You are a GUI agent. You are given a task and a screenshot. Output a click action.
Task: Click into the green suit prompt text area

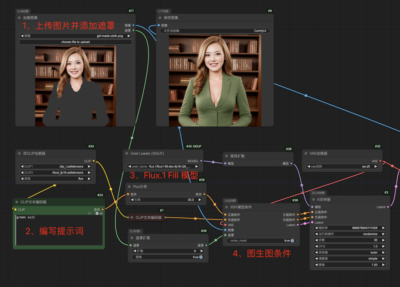click(59, 230)
